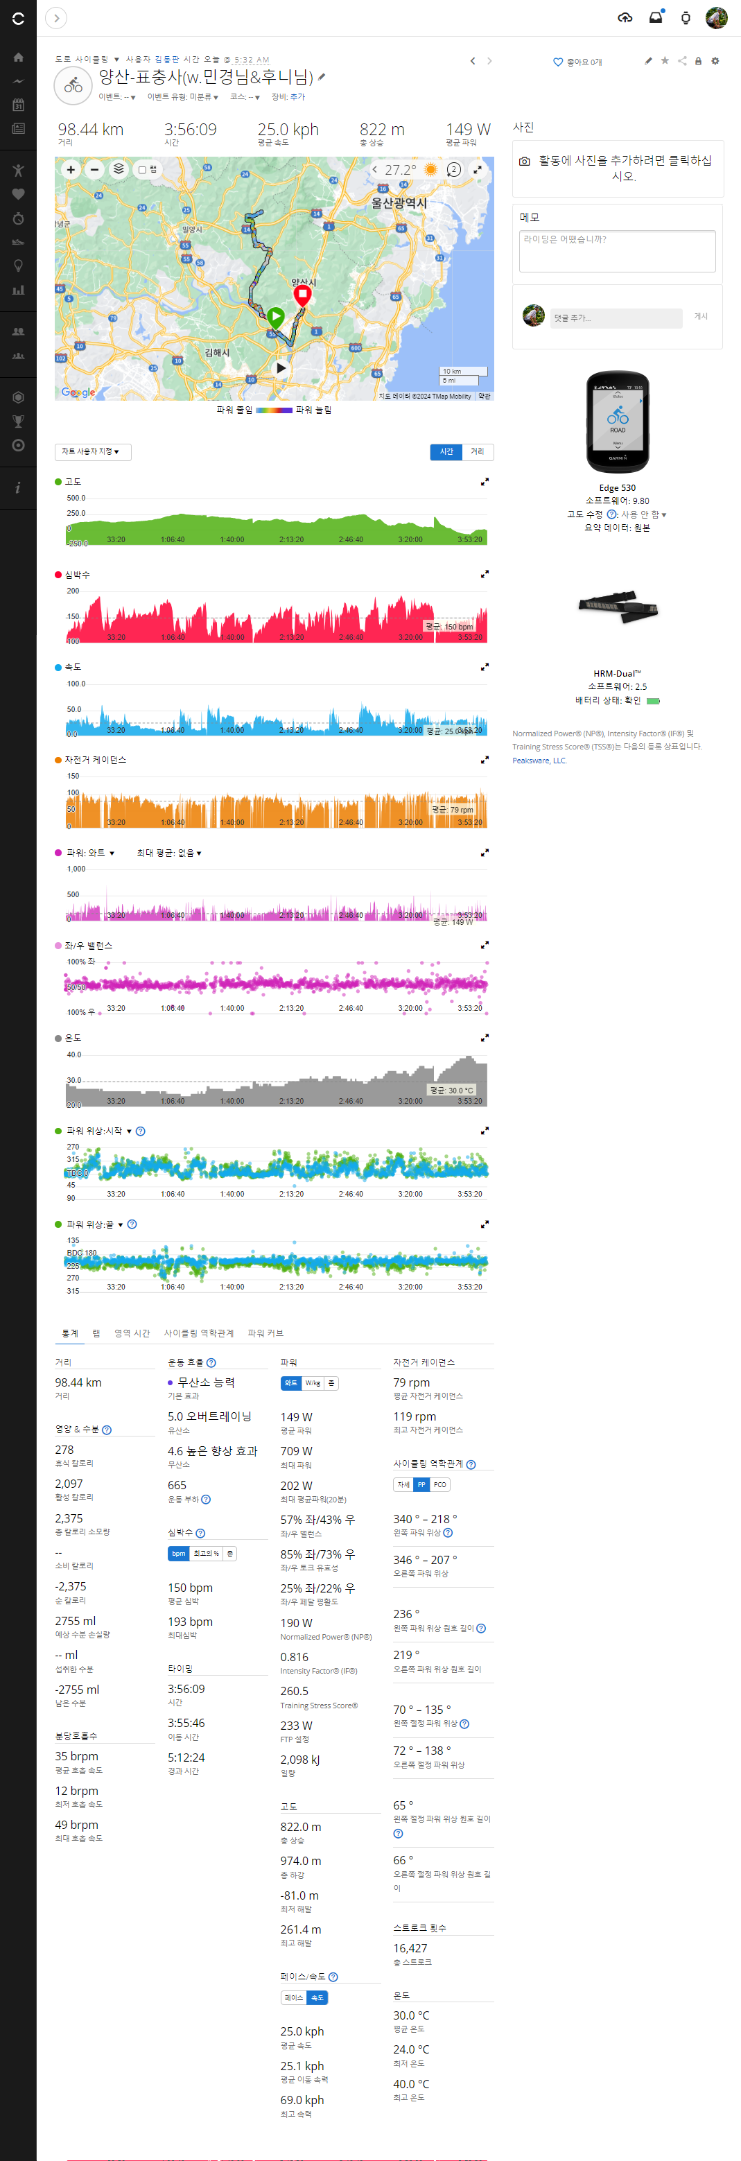Play the route animation on map

[281, 367]
